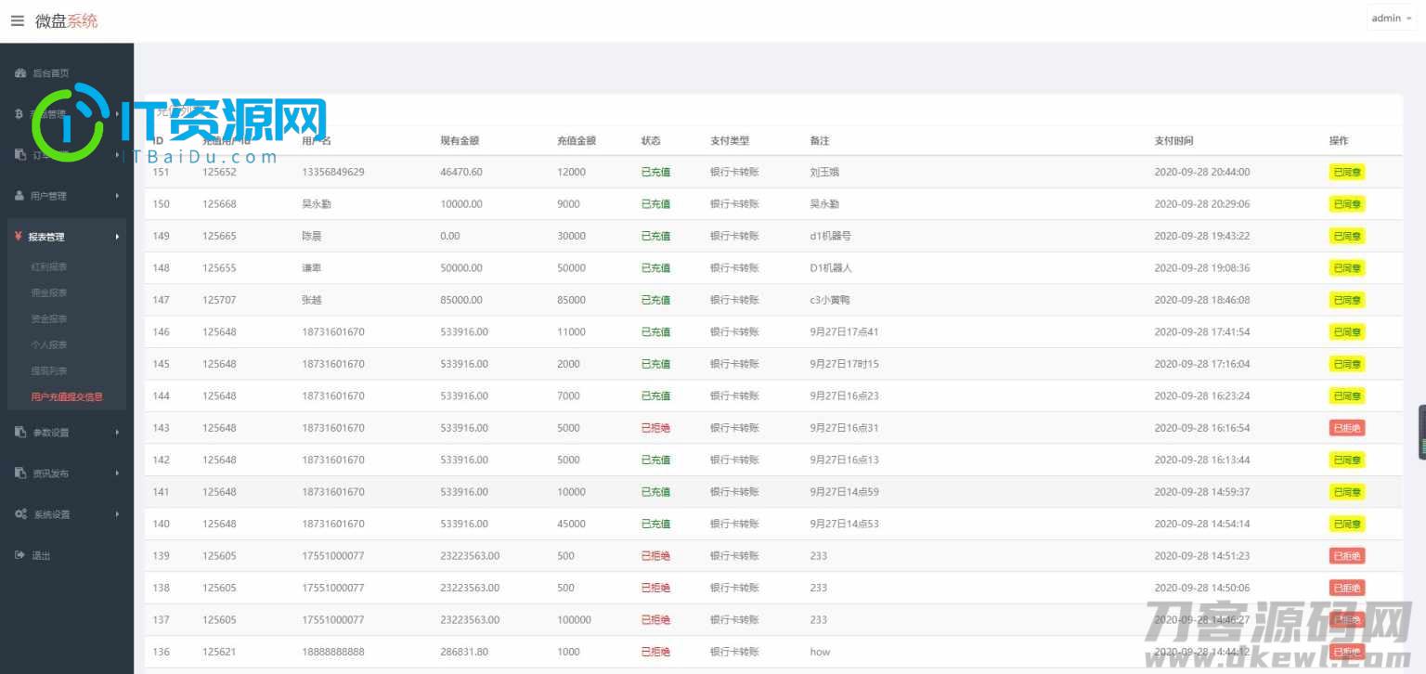Click 已拒绝 status in row 143
The image size is (1426, 674).
pos(655,428)
